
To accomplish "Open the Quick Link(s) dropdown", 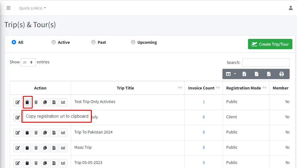I will 32,8.
